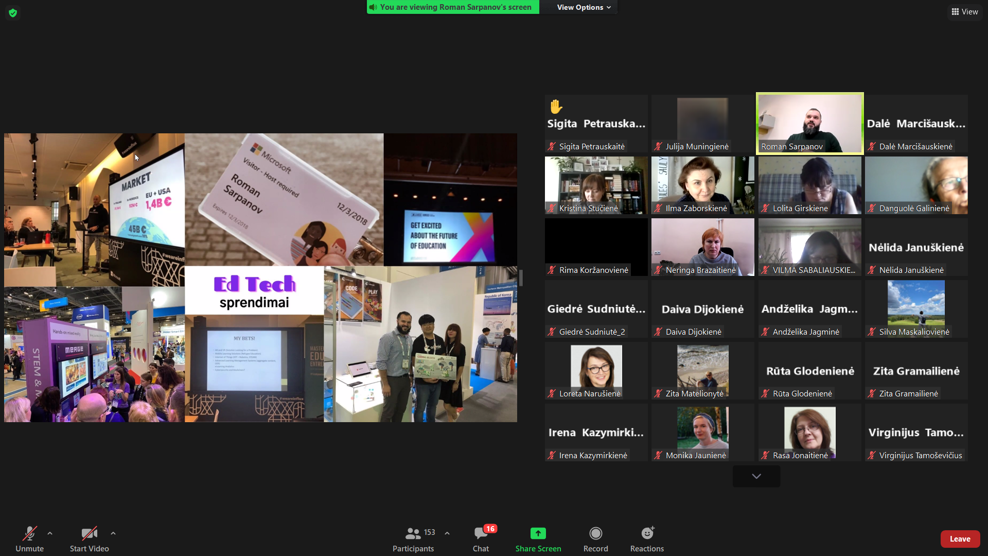Show next page of gallery participants
The height and width of the screenshot is (556, 988).
pyautogui.click(x=756, y=476)
